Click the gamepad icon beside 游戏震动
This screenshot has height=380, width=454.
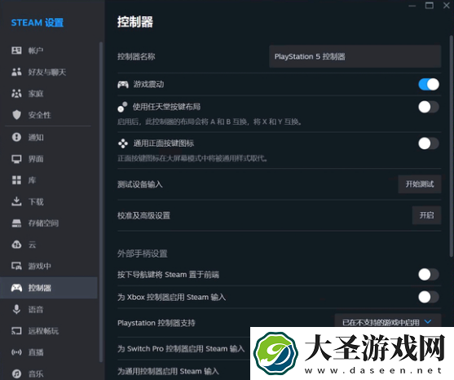(123, 84)
